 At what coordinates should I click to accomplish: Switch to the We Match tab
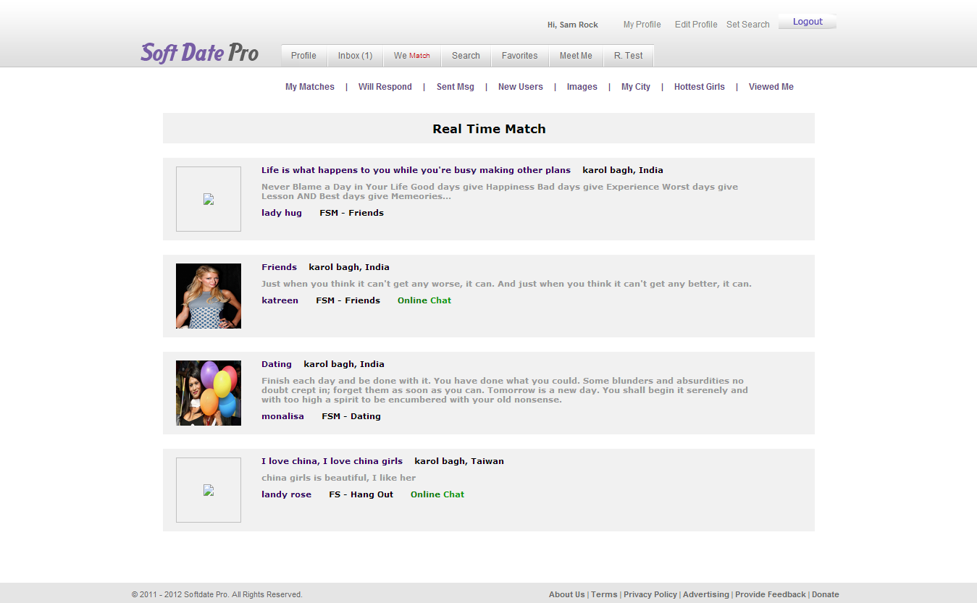(412, 56)
